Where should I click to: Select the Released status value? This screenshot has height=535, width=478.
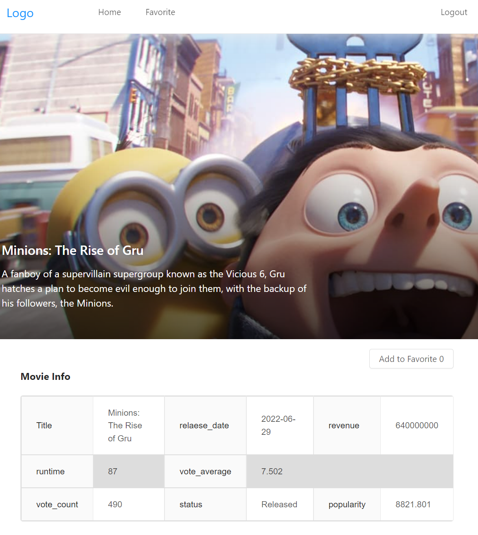tap(280, 504)
